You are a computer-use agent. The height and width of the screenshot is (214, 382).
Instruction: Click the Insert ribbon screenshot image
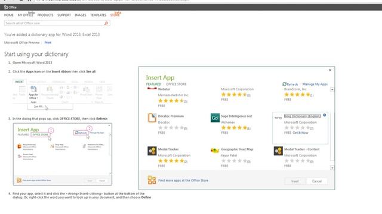63,94
